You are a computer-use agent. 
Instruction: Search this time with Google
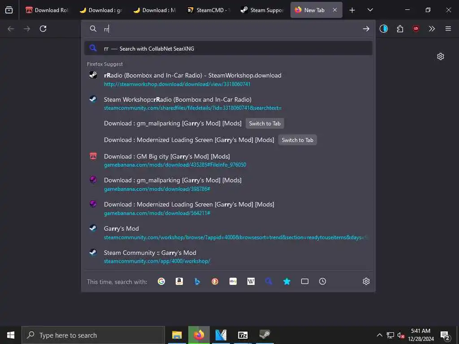(161, 281)
